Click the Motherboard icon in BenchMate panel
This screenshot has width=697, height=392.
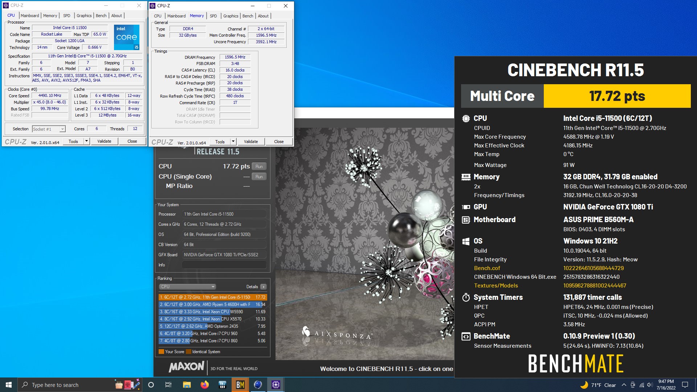click(x=466, y=220)
